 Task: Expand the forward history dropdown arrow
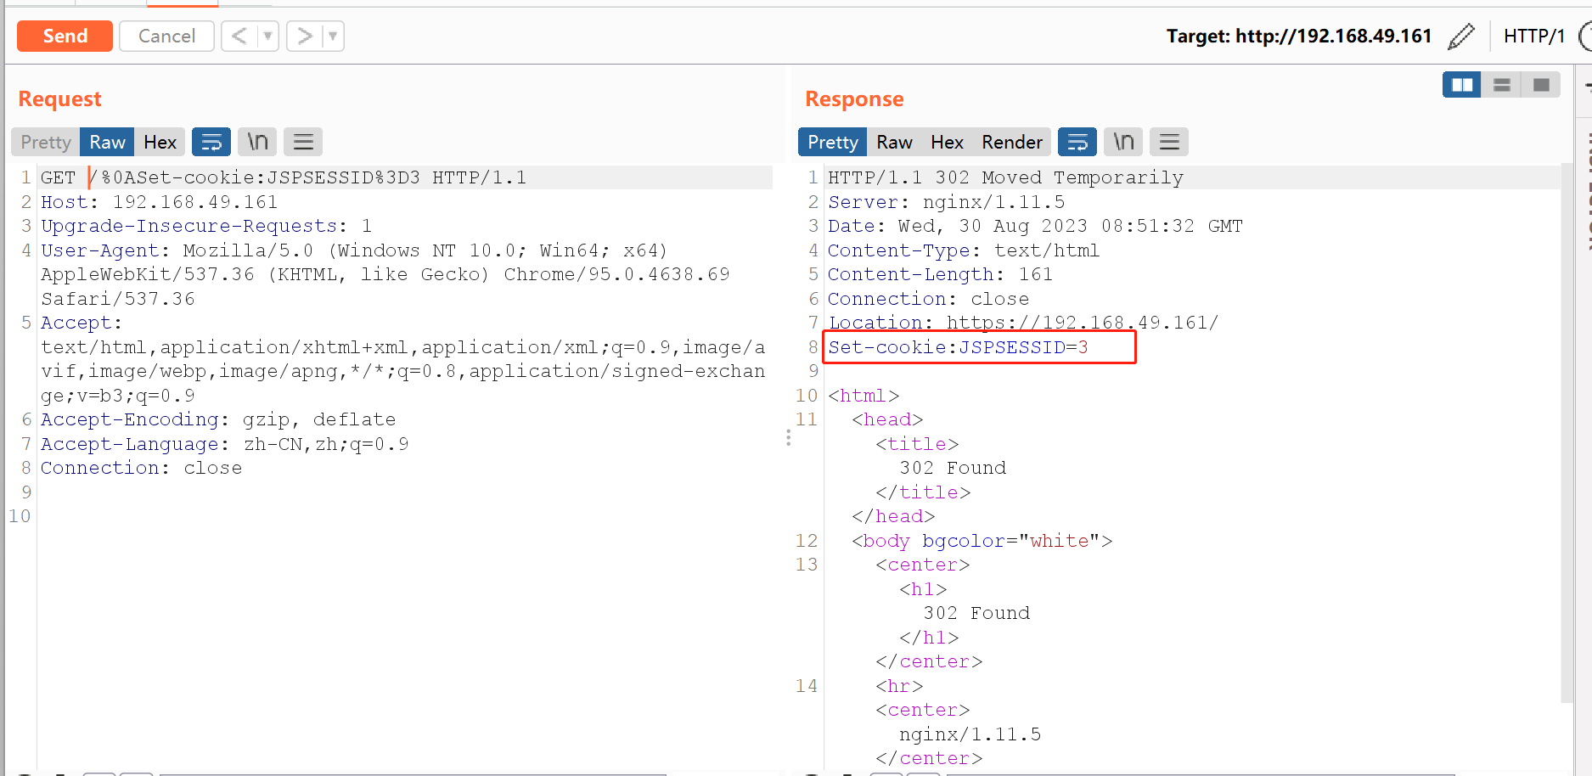point(333,36)
